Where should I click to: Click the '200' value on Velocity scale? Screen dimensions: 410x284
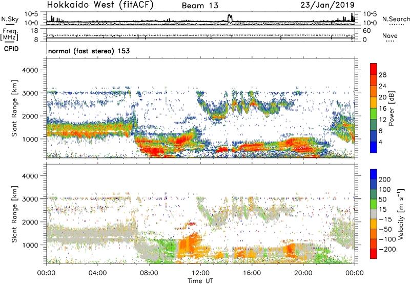(385, 179)
